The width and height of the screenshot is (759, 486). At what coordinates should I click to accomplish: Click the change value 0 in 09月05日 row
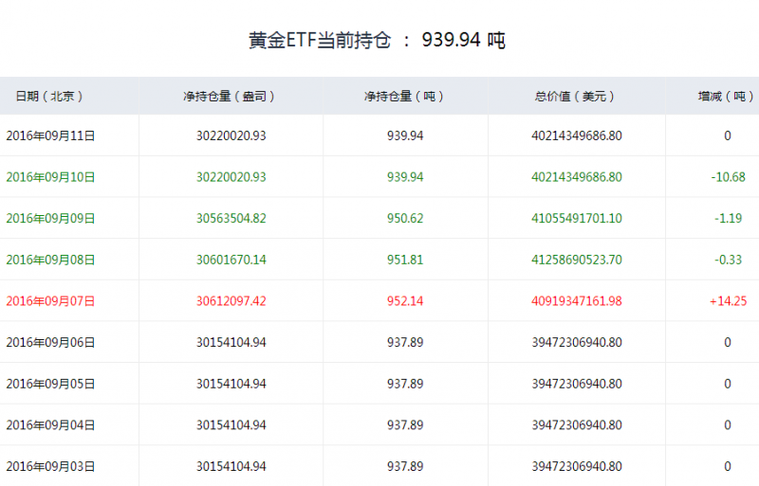pyautogui.click(x=727, y=384)
